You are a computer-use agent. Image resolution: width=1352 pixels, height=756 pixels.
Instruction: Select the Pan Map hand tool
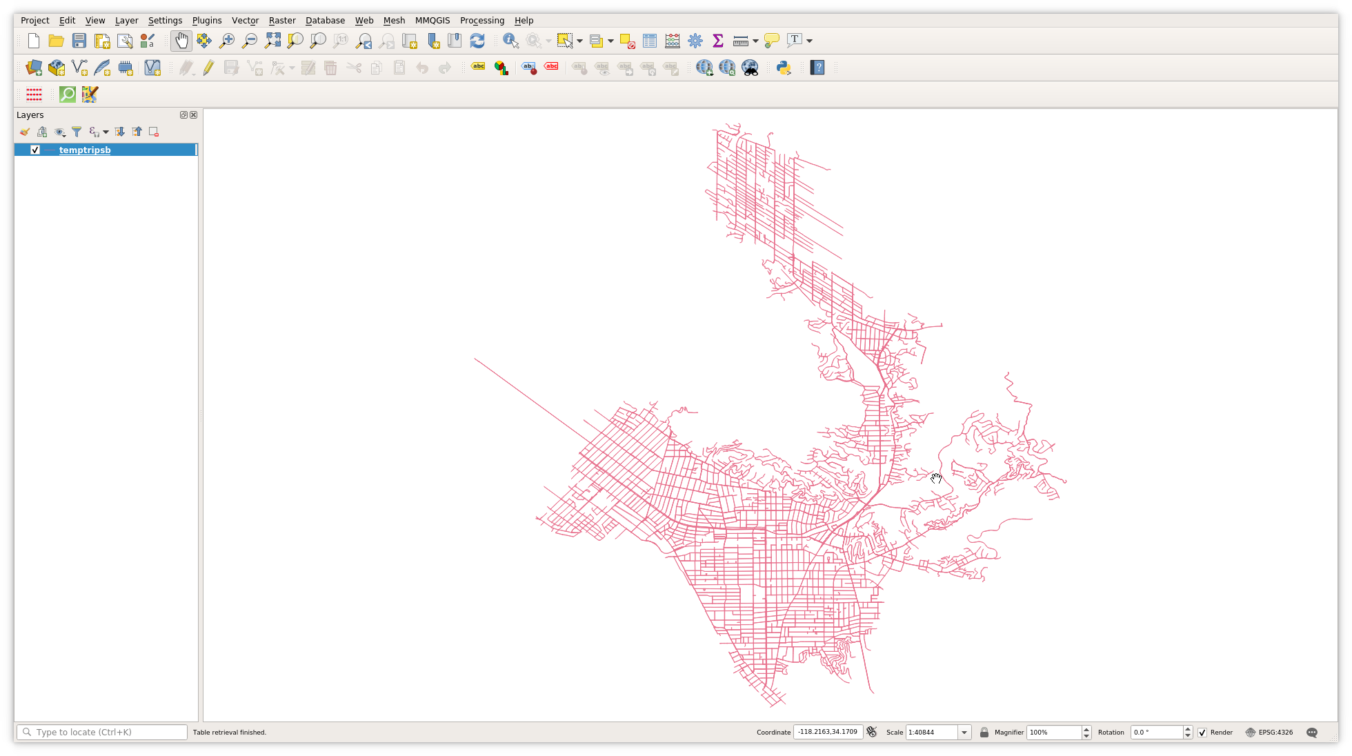click(181, 41)
